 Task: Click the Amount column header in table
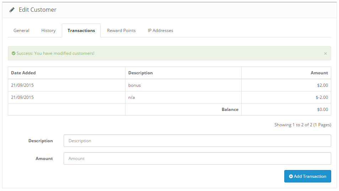(x=319, y=73)
